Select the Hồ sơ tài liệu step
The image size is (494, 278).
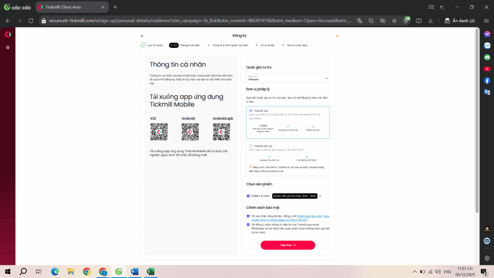(265, 45)
